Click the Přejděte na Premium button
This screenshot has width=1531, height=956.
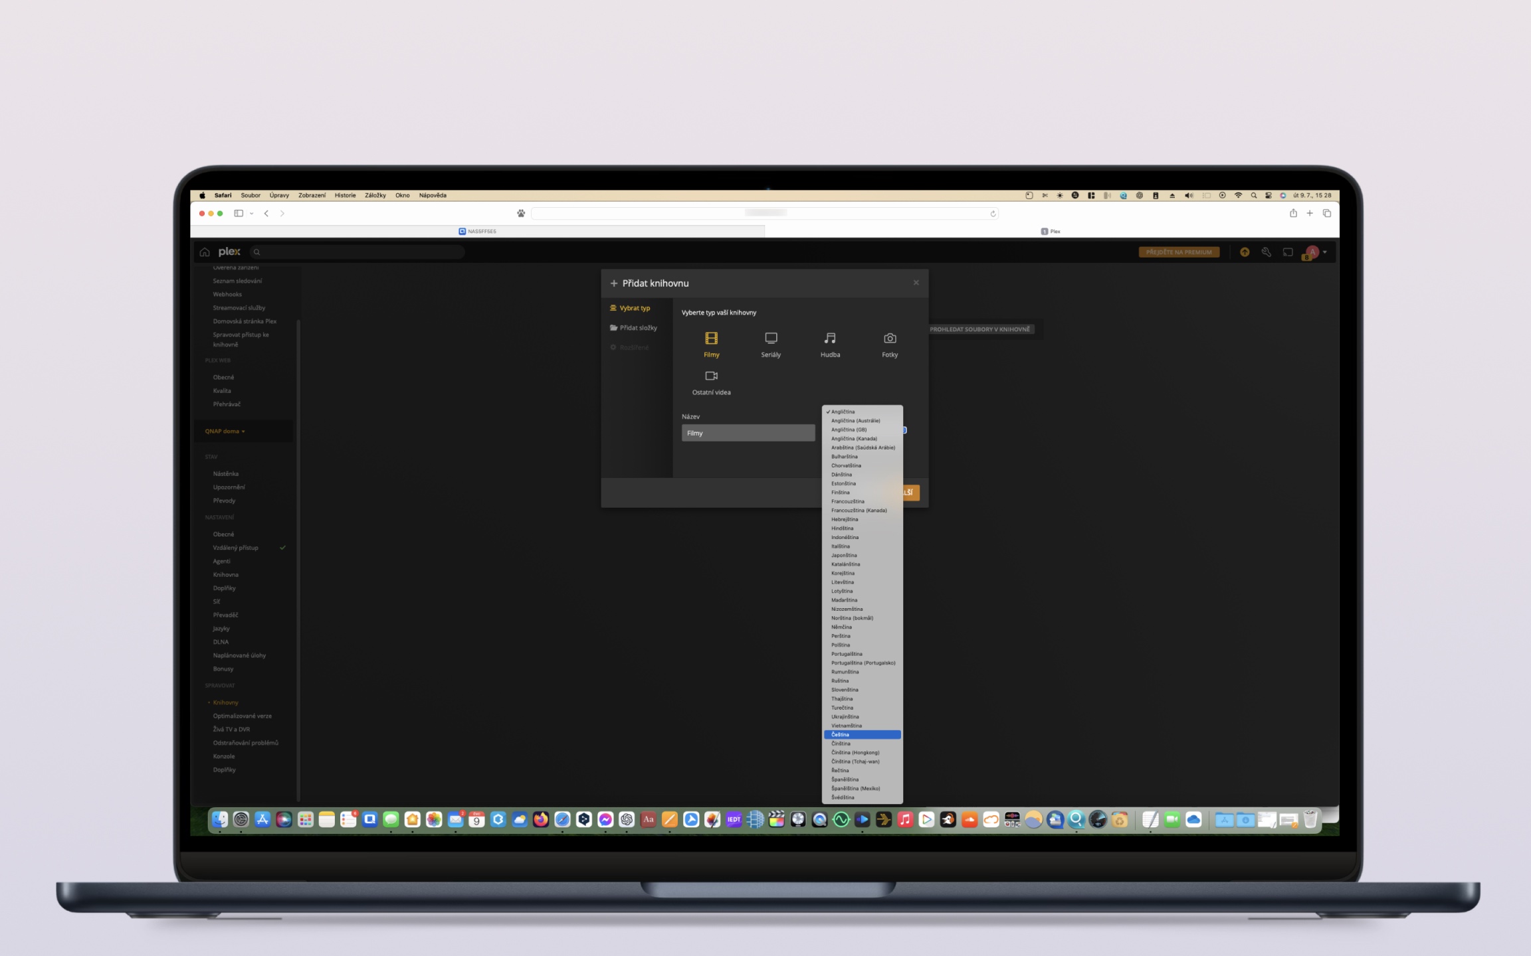pos(1179,252)
